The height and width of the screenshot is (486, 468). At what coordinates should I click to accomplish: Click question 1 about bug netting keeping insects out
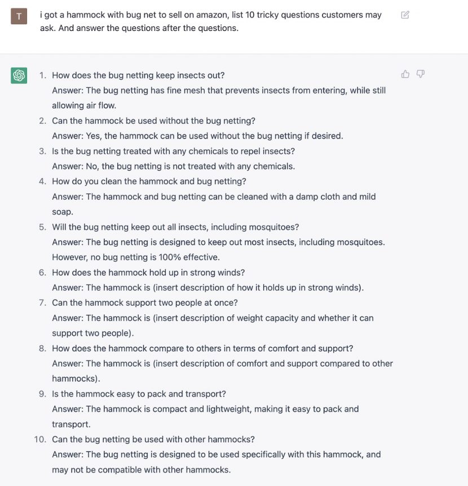click(138, 75)
